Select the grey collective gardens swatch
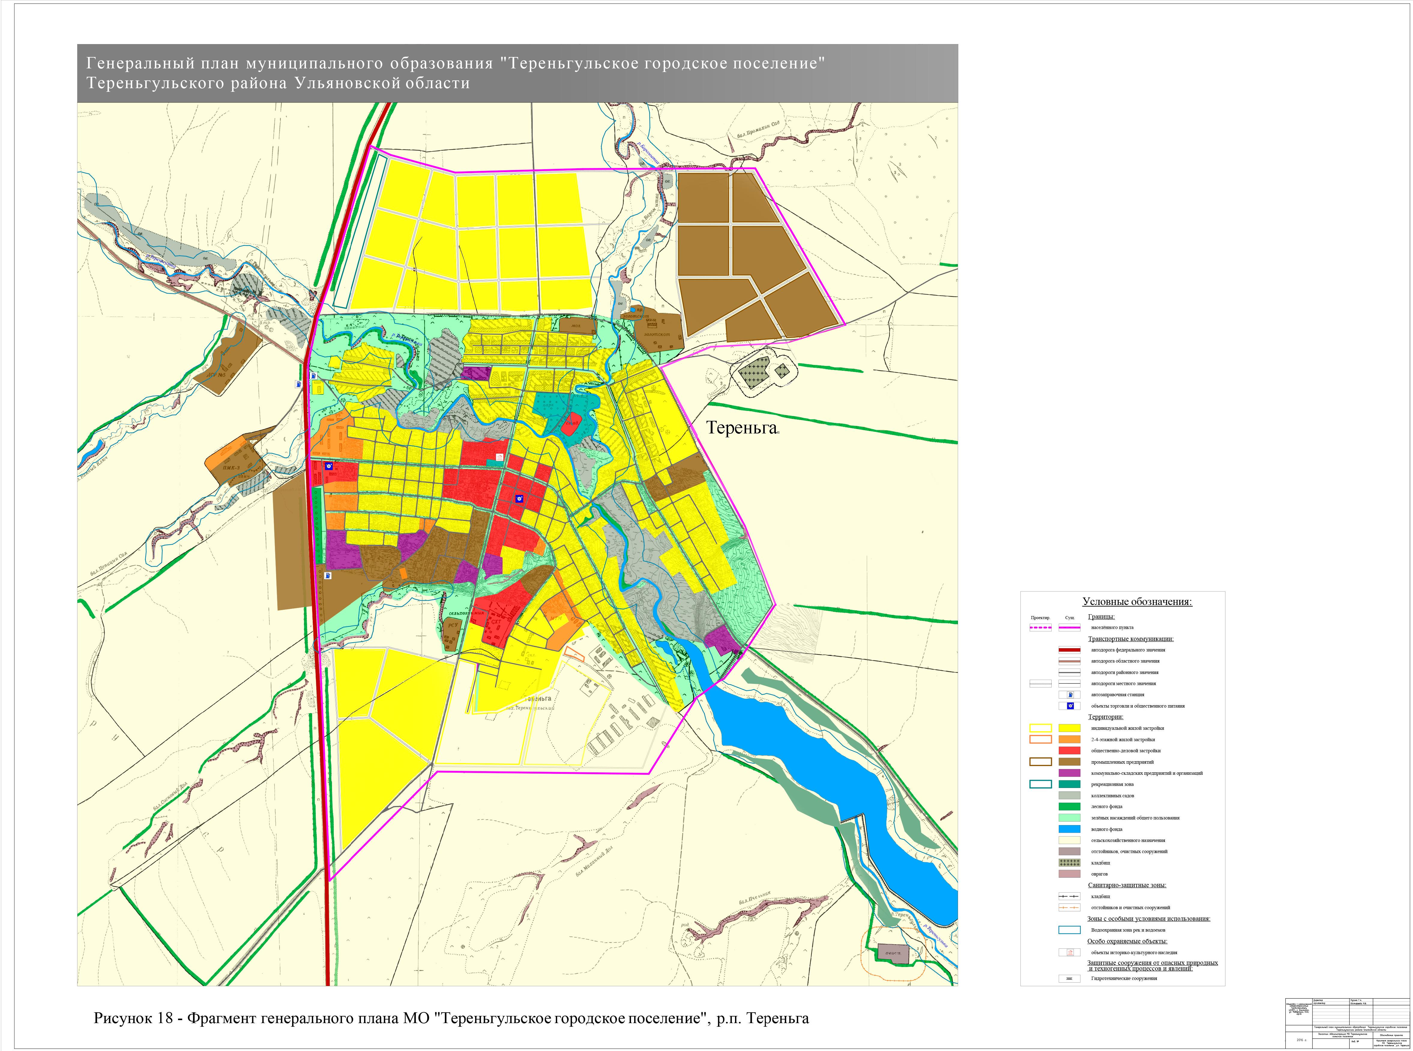This screenshot has height=1051, width=1413. coord(1069,795)
